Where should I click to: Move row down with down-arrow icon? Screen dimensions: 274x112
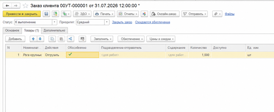click(x=40, y=39)
